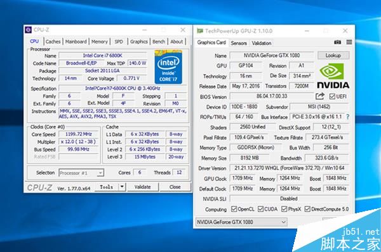Click the Bus Interface question mark icon
Image resolution: width=381 pixels, height=252 pixels.
tap(348, 117)
